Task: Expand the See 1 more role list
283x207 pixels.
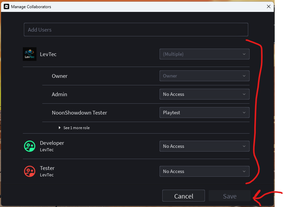Action: pos(74,128)
